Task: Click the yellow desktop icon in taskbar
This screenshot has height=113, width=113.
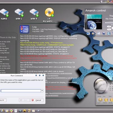Action: click(7, 111)
